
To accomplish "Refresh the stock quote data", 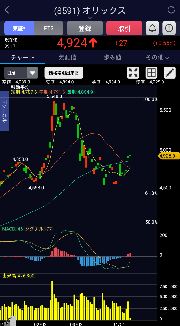I will click(x=171, y=10).
